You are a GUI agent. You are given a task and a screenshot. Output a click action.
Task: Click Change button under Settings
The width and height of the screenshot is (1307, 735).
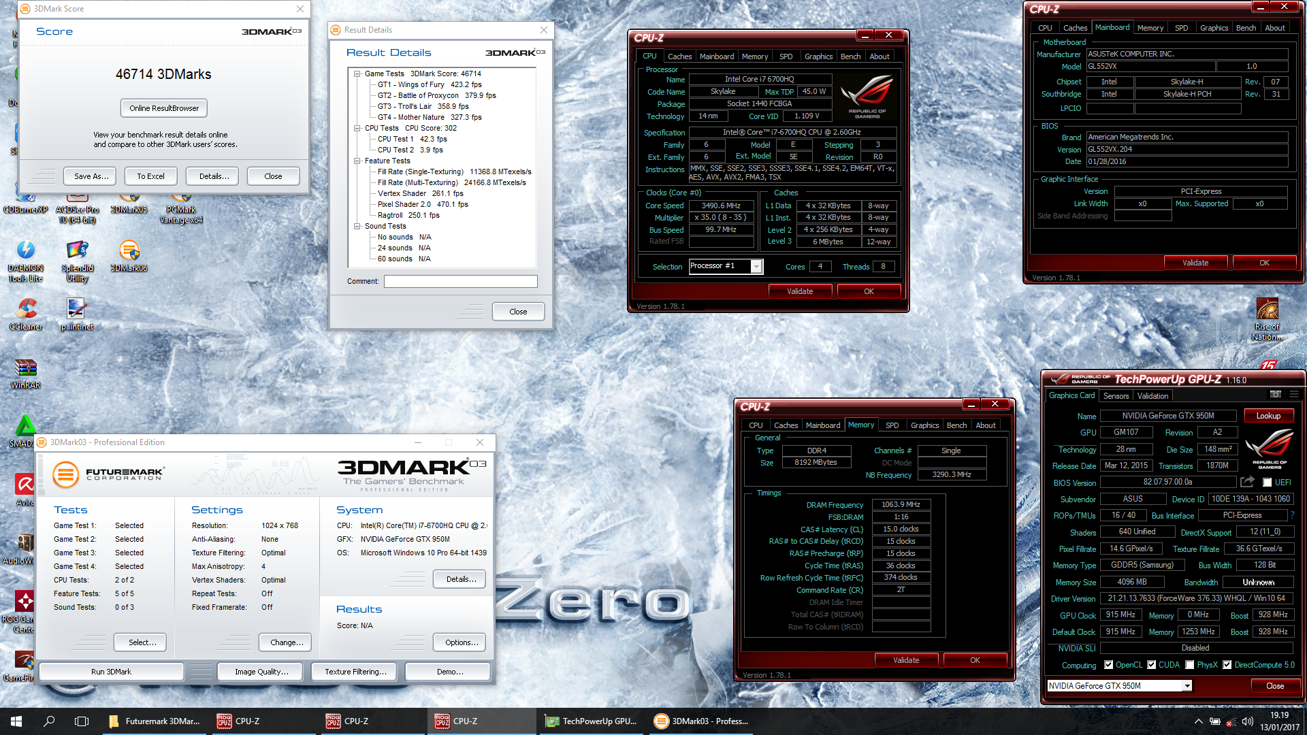[286, 642]
